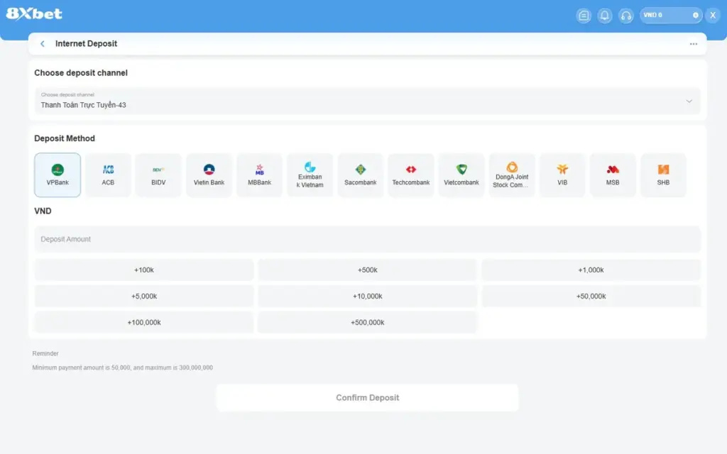This screenshot has height=454, width=727.
Task: Open the transaction records icon in header
Action: tap(584, 16)
